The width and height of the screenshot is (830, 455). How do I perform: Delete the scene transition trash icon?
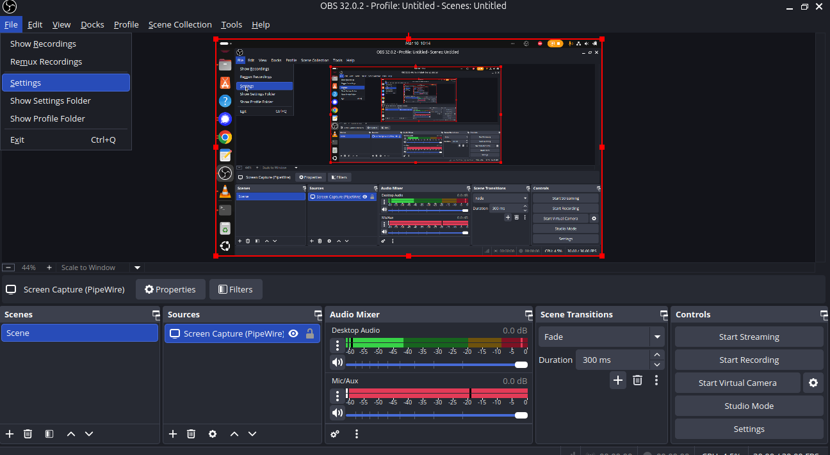637,380
